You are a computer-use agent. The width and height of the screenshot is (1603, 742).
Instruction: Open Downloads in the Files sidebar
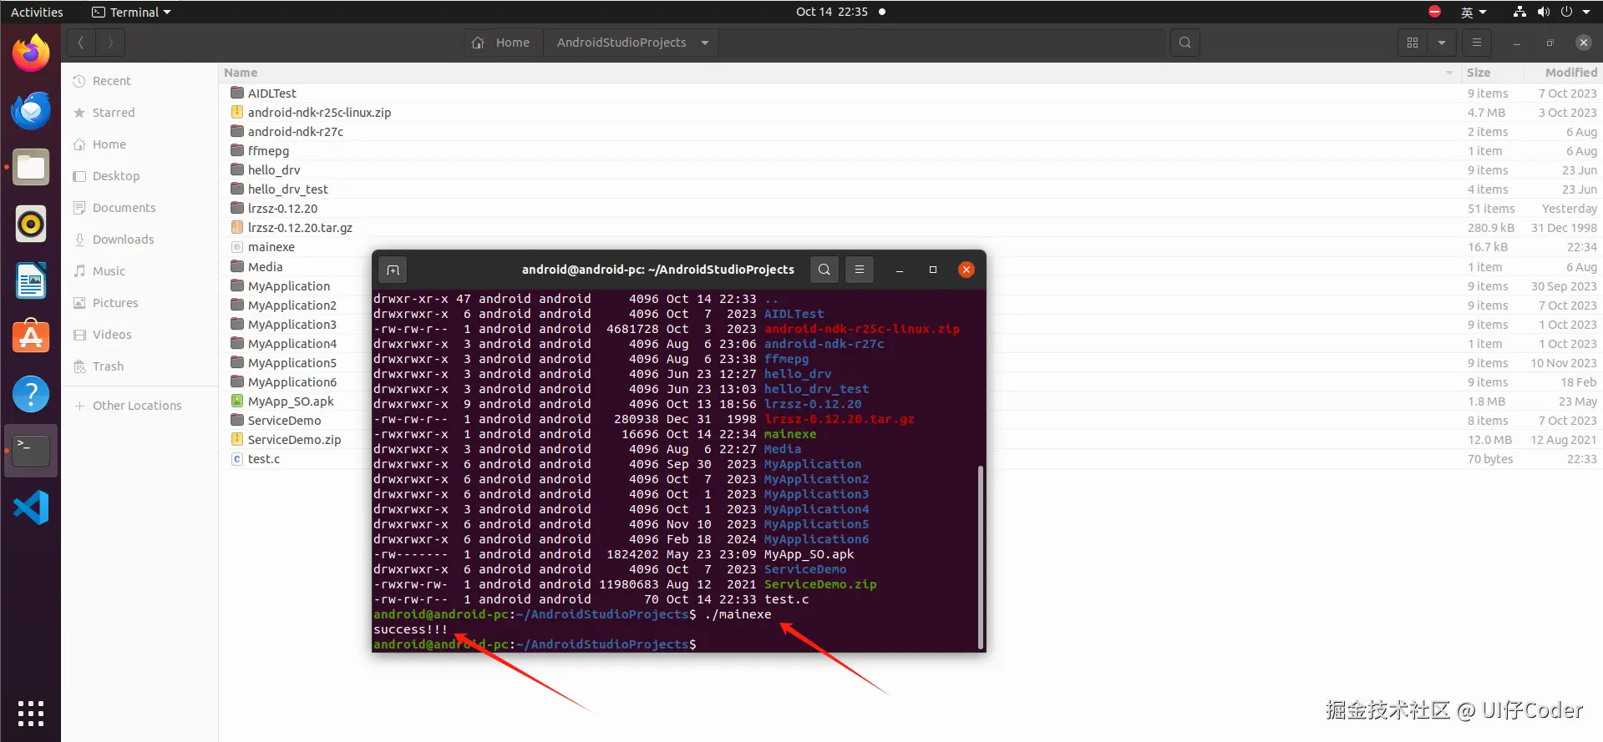(x=139, y=240)
